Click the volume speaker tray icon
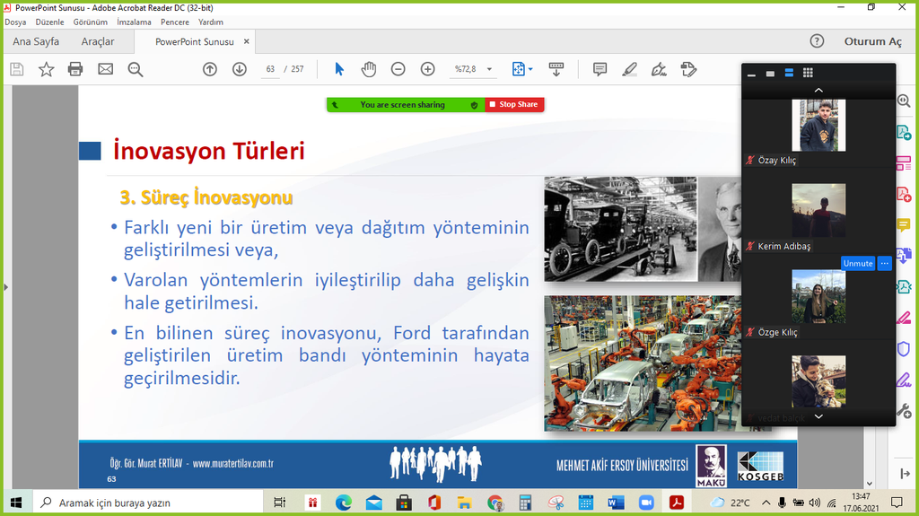 point(815,503)
